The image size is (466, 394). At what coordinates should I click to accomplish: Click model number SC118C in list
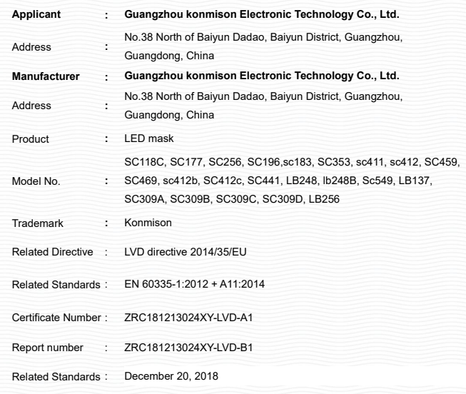[146, 162]
